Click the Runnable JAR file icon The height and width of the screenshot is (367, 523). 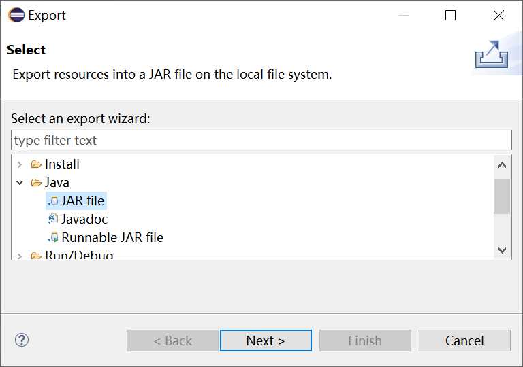point(53,237)
